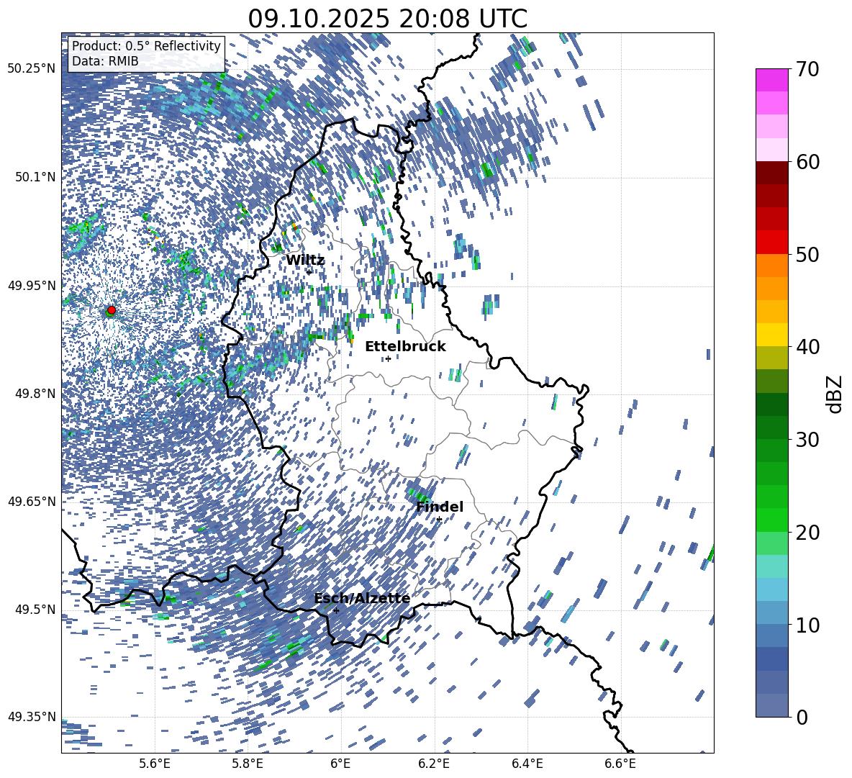Click the 49.35°N latitude label
This screenshot has height=778, width=852.
pos(32,717)
